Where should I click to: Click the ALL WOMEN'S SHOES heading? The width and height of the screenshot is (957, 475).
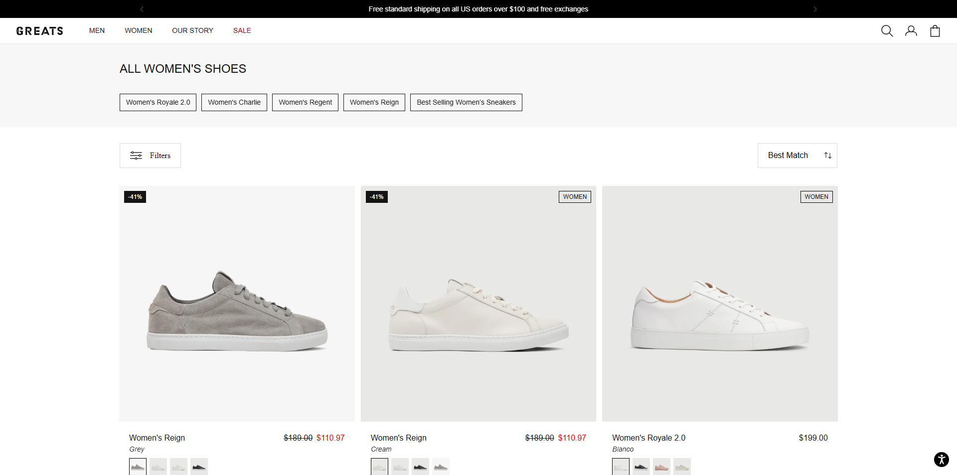pos(183,69)
